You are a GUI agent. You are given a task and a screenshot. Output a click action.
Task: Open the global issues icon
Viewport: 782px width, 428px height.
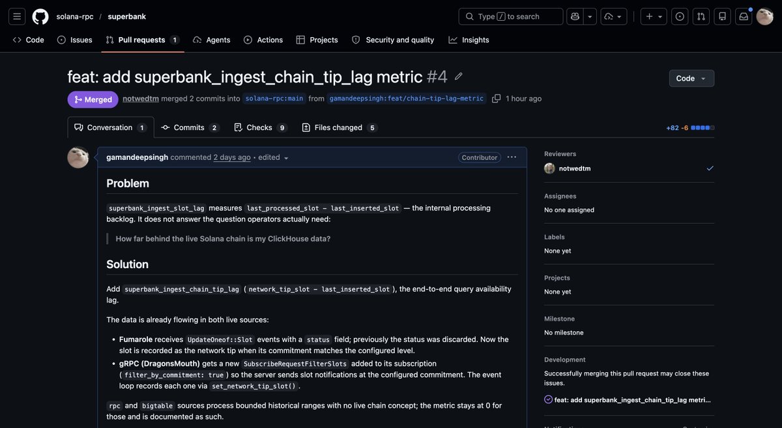[x=680, y=16]
